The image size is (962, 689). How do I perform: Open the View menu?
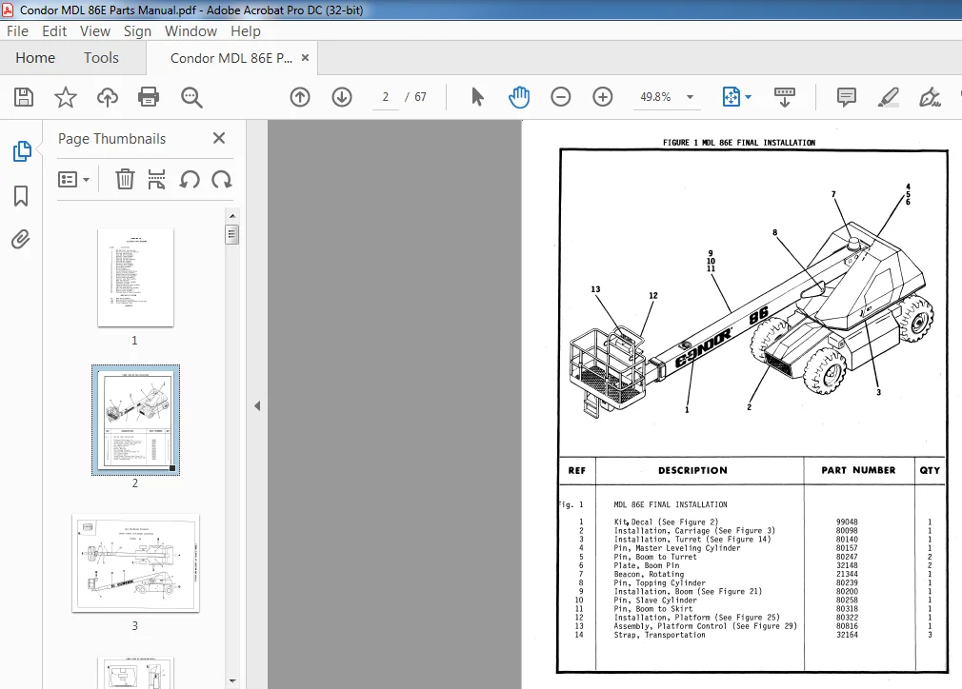point(95,31)
